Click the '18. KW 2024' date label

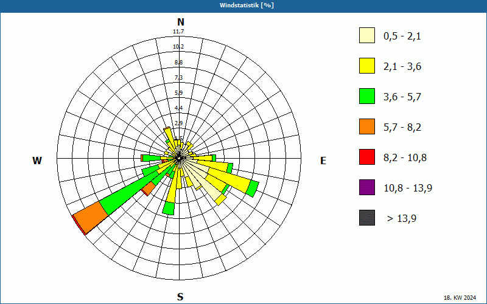(x=461, y=298)
